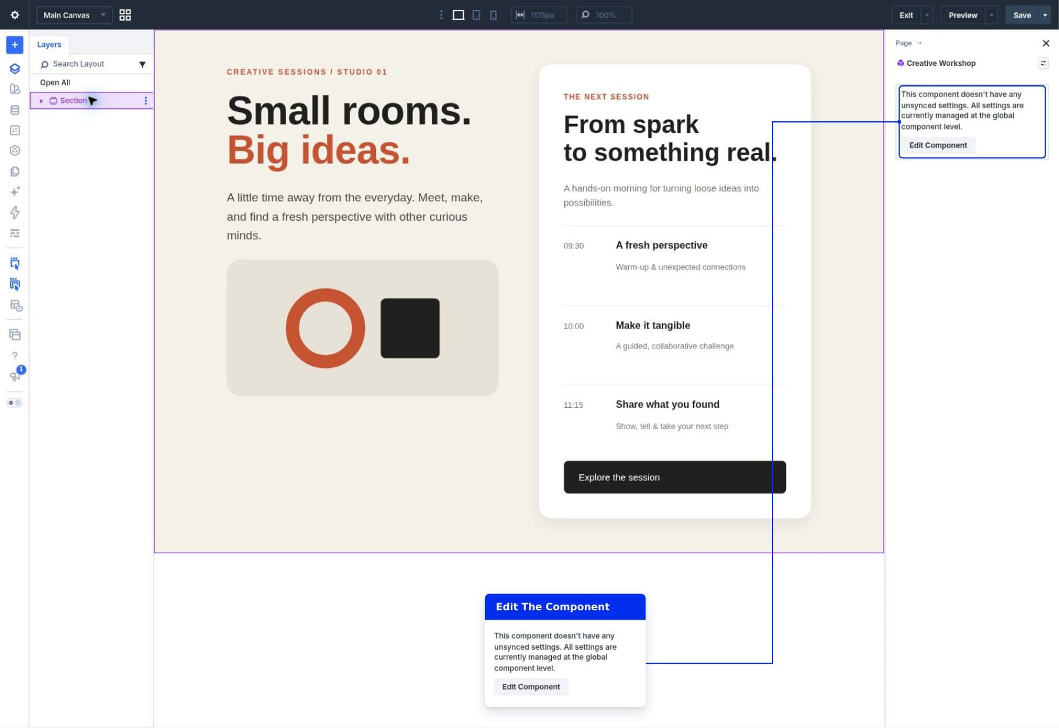The width and height of the screenshot is (1059, 728).
Task: Open the megaphone notifications icon
Action: [x=15, y=376]
